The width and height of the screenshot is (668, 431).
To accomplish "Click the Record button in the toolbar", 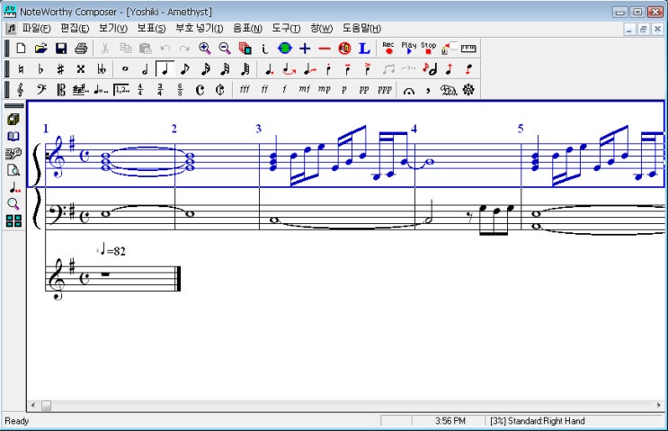I will tap(388, 48).
